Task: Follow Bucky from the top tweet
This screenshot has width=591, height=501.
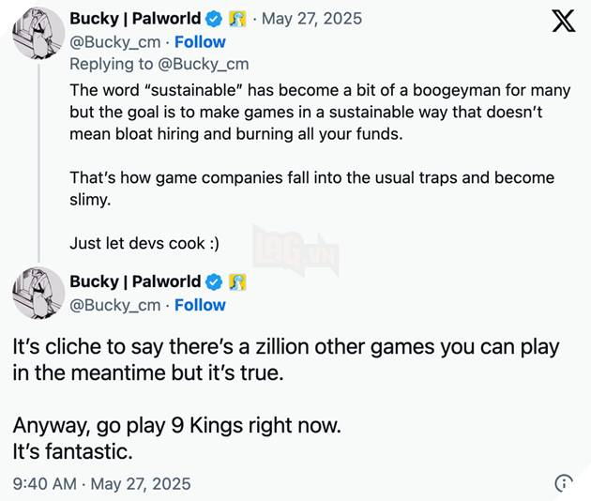Action: tap(200, 42)
